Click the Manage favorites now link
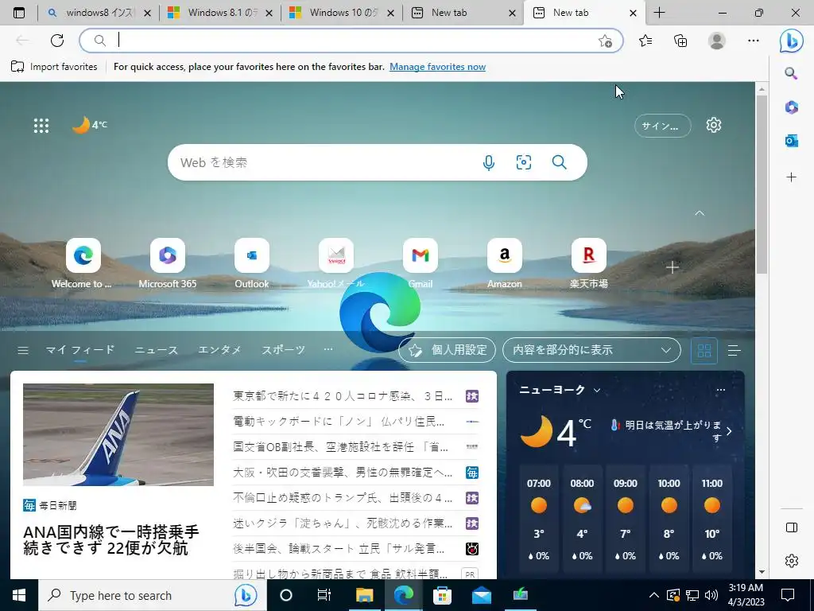This screenshot has height=611, width=814. point(438,67)
